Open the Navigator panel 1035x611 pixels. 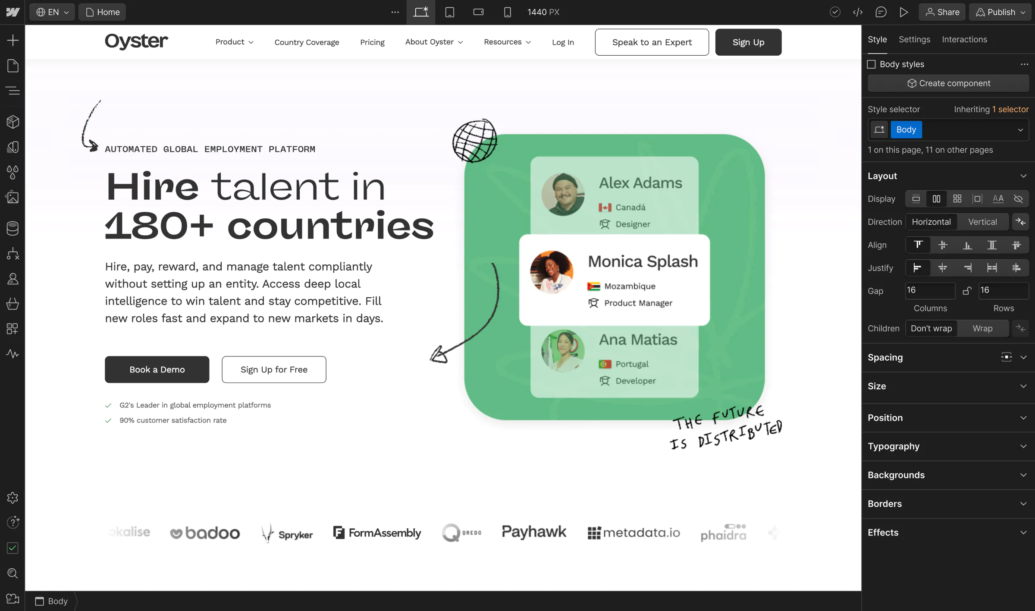[x=13, y=91]
